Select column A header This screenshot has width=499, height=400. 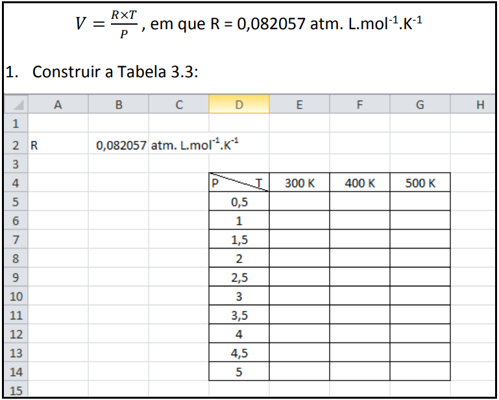(x=57, y=105)
